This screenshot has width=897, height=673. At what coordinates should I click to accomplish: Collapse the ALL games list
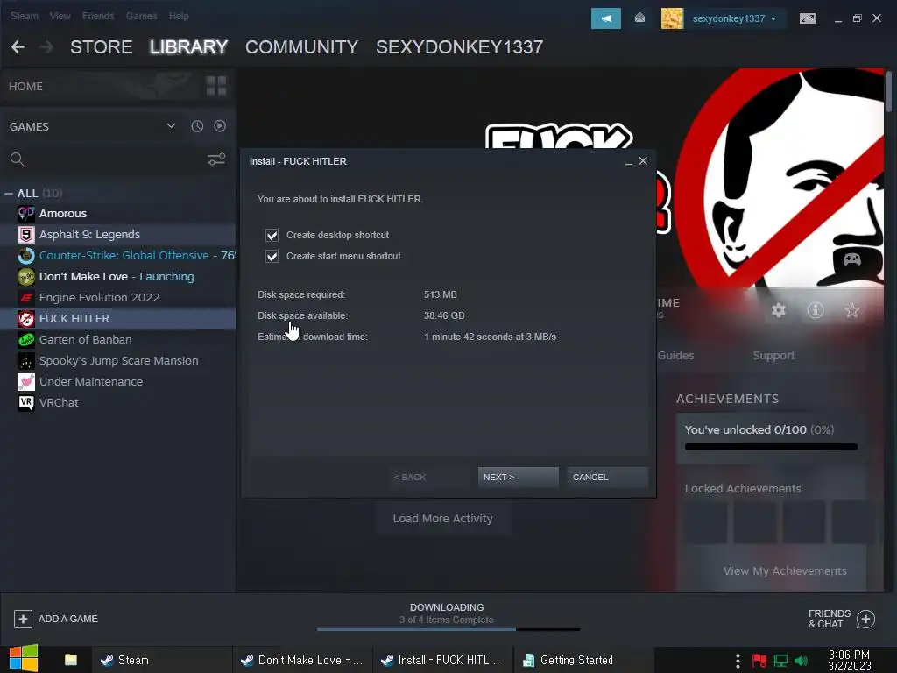(x=9, y=194)
